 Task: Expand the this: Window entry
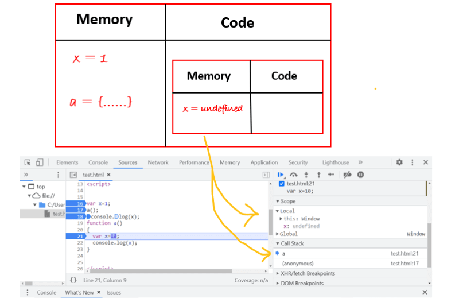(x=281, y=219)
